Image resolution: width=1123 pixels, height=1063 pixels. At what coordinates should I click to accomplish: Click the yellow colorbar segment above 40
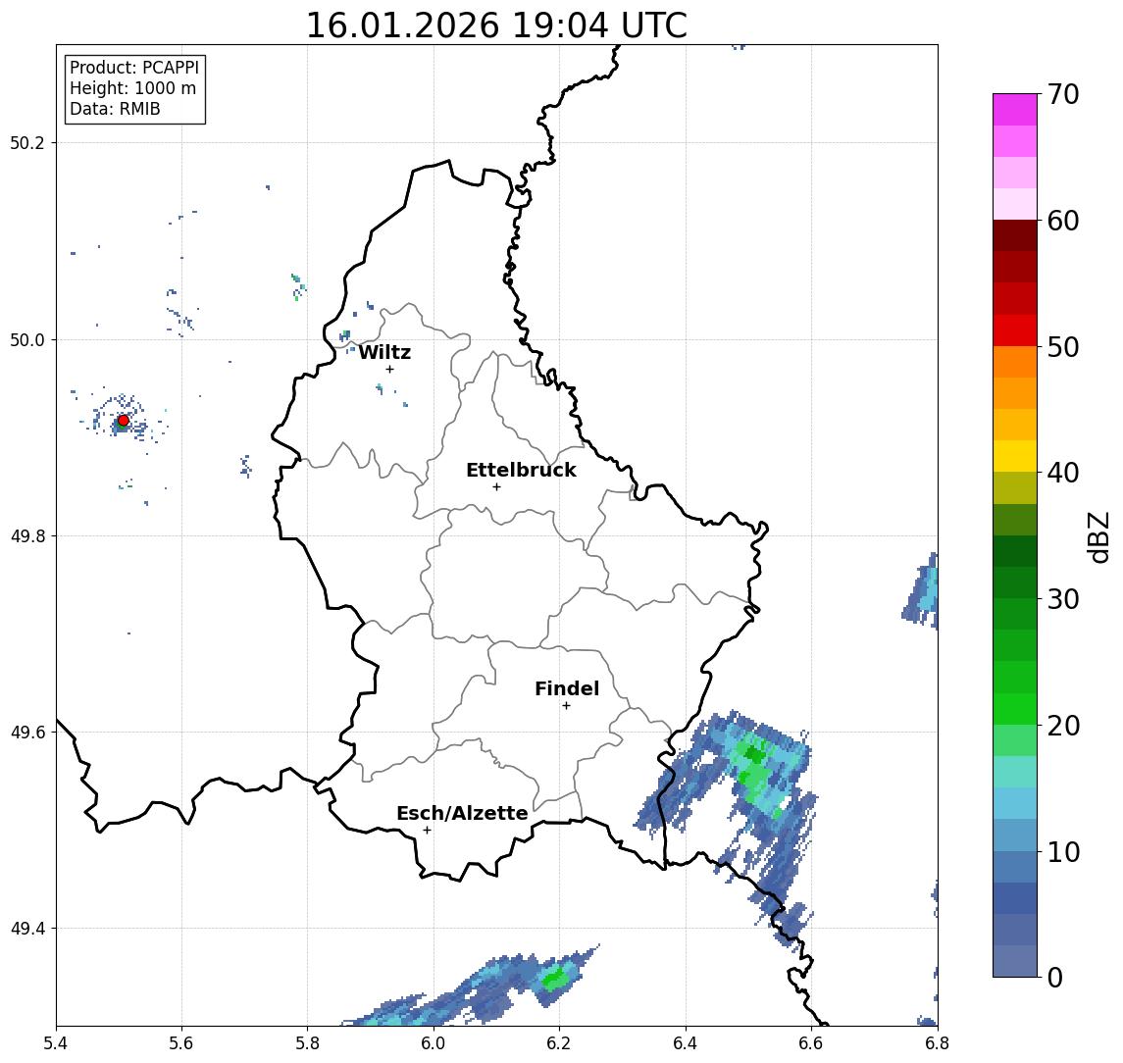coord(1015,456)
